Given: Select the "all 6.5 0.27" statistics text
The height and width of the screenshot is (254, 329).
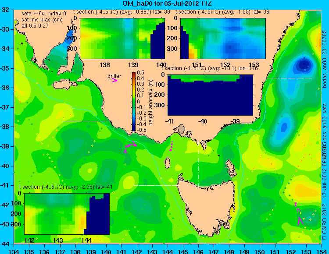Looking at the screenshot, I should (35, 26).
